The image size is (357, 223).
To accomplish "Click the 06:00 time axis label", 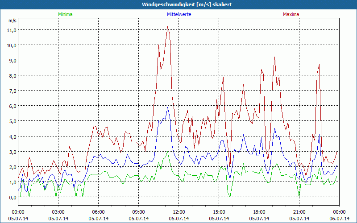I will (x=98, y=212).
